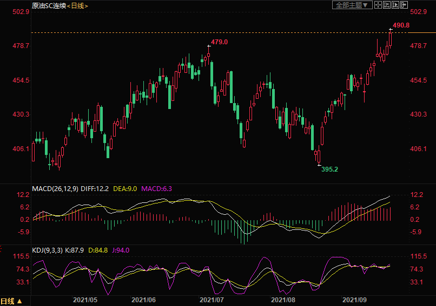This screenshot has height=306, width=436.
Task: Click the <日线> period label in chart title
Action: coord(77,5)
